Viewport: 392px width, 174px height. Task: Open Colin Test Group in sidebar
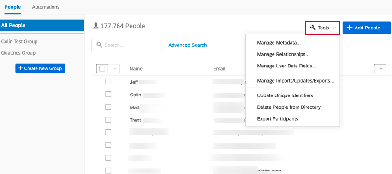[19, 41]
